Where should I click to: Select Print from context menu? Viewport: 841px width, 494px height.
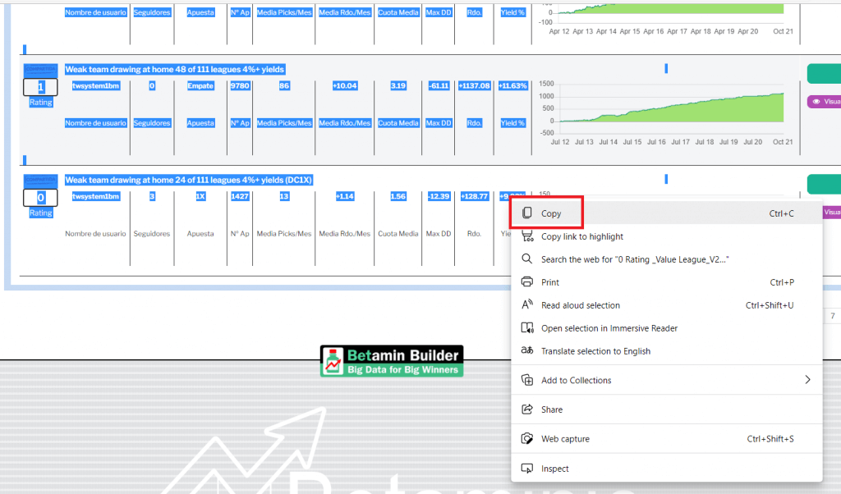[666, 282]
